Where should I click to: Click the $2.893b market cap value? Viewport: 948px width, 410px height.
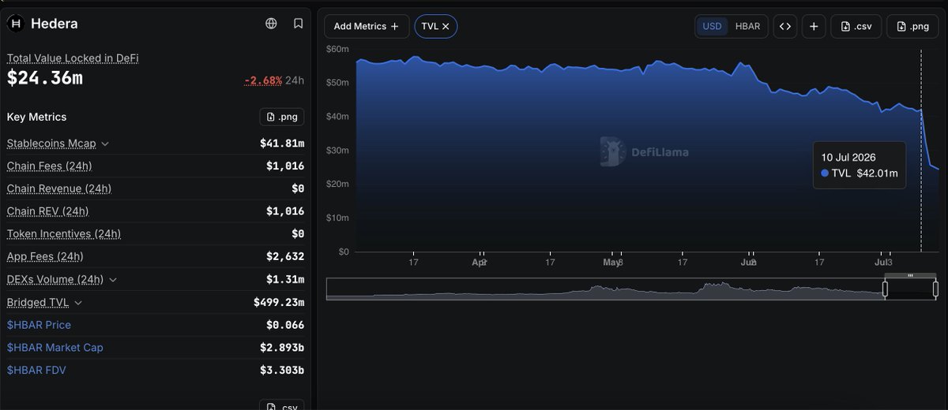[x=282, y=348]
